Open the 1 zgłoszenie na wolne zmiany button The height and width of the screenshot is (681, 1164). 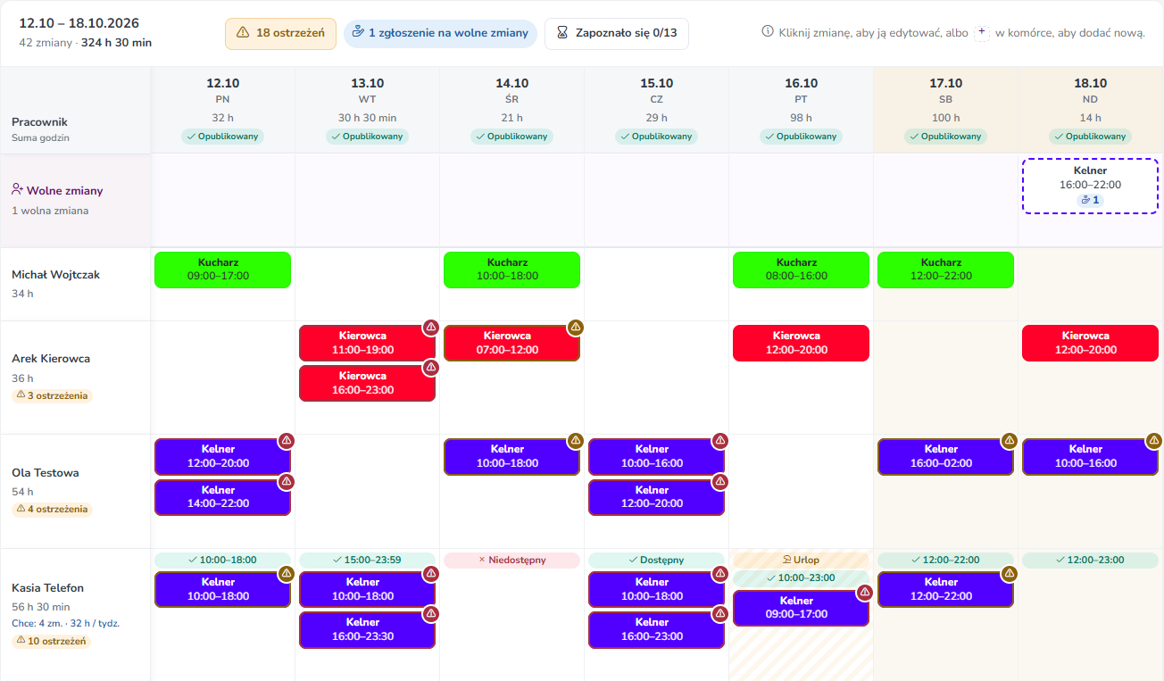coord(440,34)
